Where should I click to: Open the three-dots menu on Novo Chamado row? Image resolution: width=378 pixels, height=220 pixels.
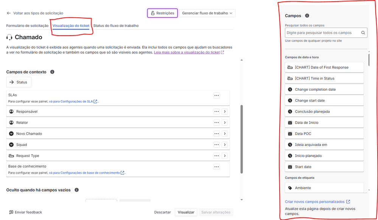click(x=216, y=134)
